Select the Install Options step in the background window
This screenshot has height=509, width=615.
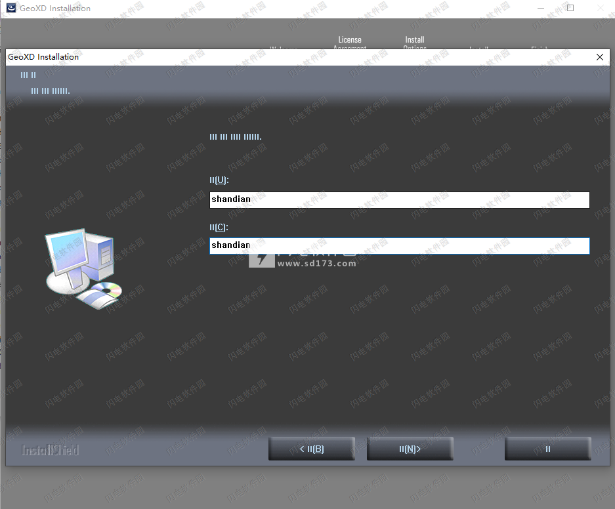point(415,43)
